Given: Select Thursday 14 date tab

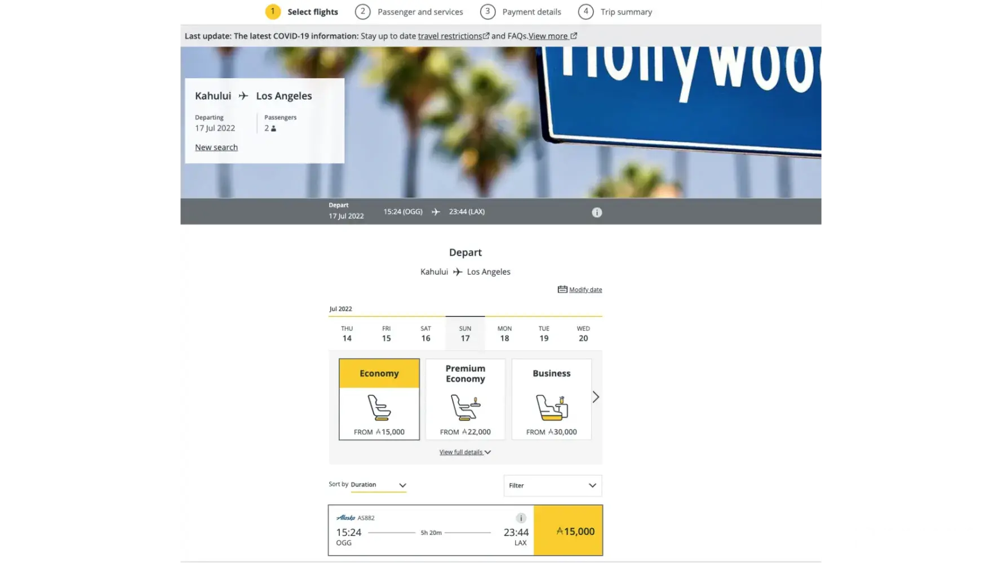Looking at the screenshot, I should tap(347, 334).
